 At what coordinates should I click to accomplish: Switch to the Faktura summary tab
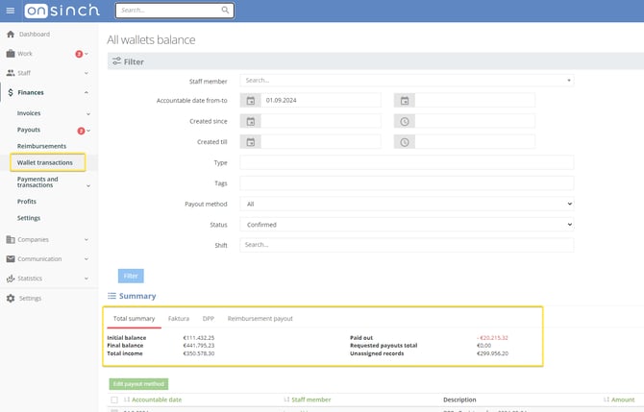click(x=178, y=318)
